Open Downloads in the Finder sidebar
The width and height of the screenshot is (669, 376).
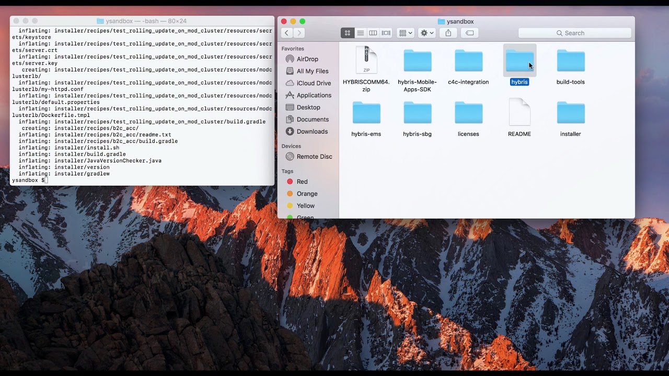tap(312, 131)
